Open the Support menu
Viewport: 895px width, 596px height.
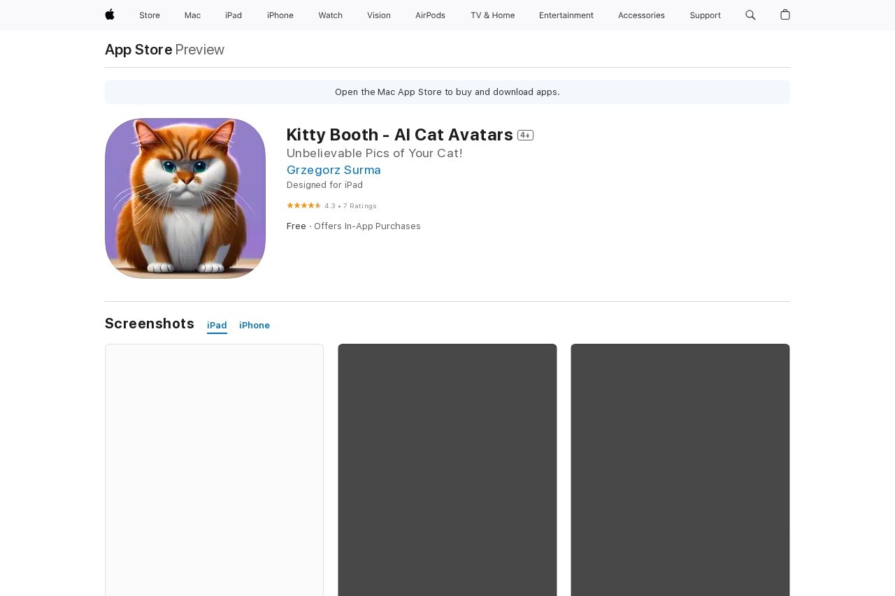(705, 15)
